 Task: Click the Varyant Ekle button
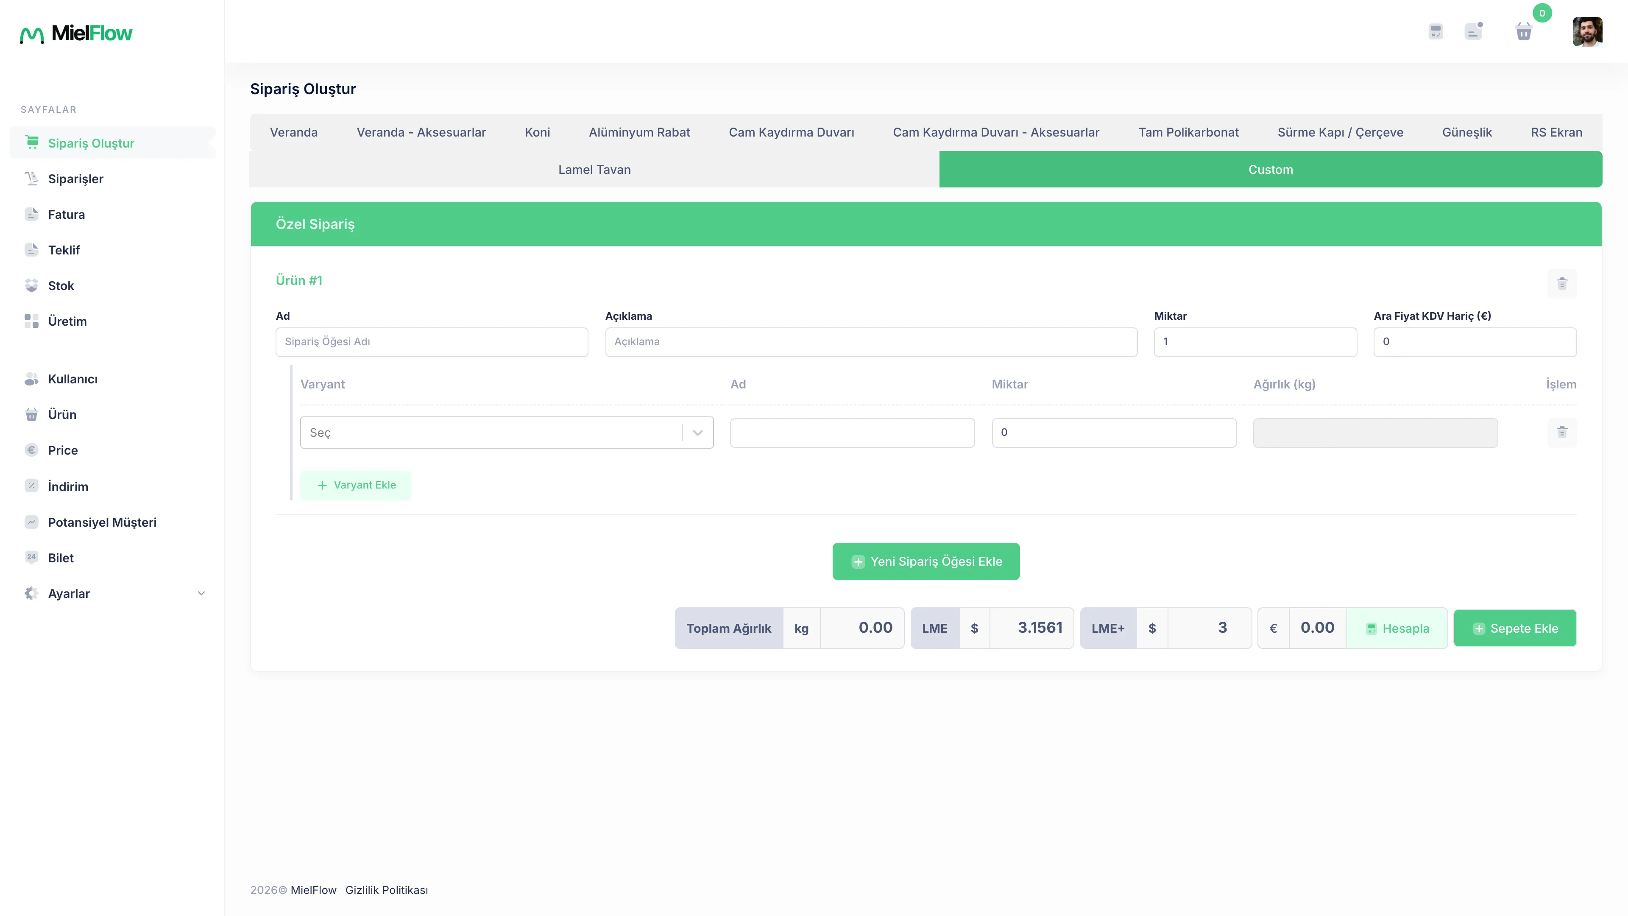pyautogui.click(x=356, y=486)
